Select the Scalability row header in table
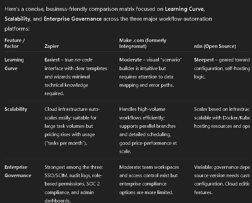Image resolution: width=252 pixels, height=203 pixels. pyautogui.click(x=16, y=109)
